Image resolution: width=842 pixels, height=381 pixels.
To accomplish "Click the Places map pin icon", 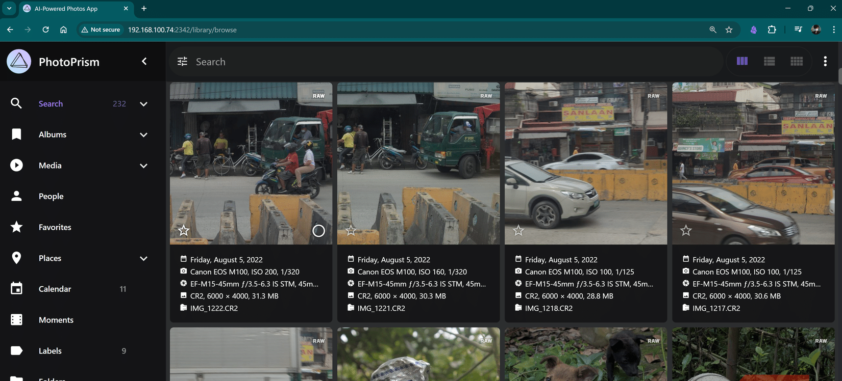I will [x=16, y=258].
